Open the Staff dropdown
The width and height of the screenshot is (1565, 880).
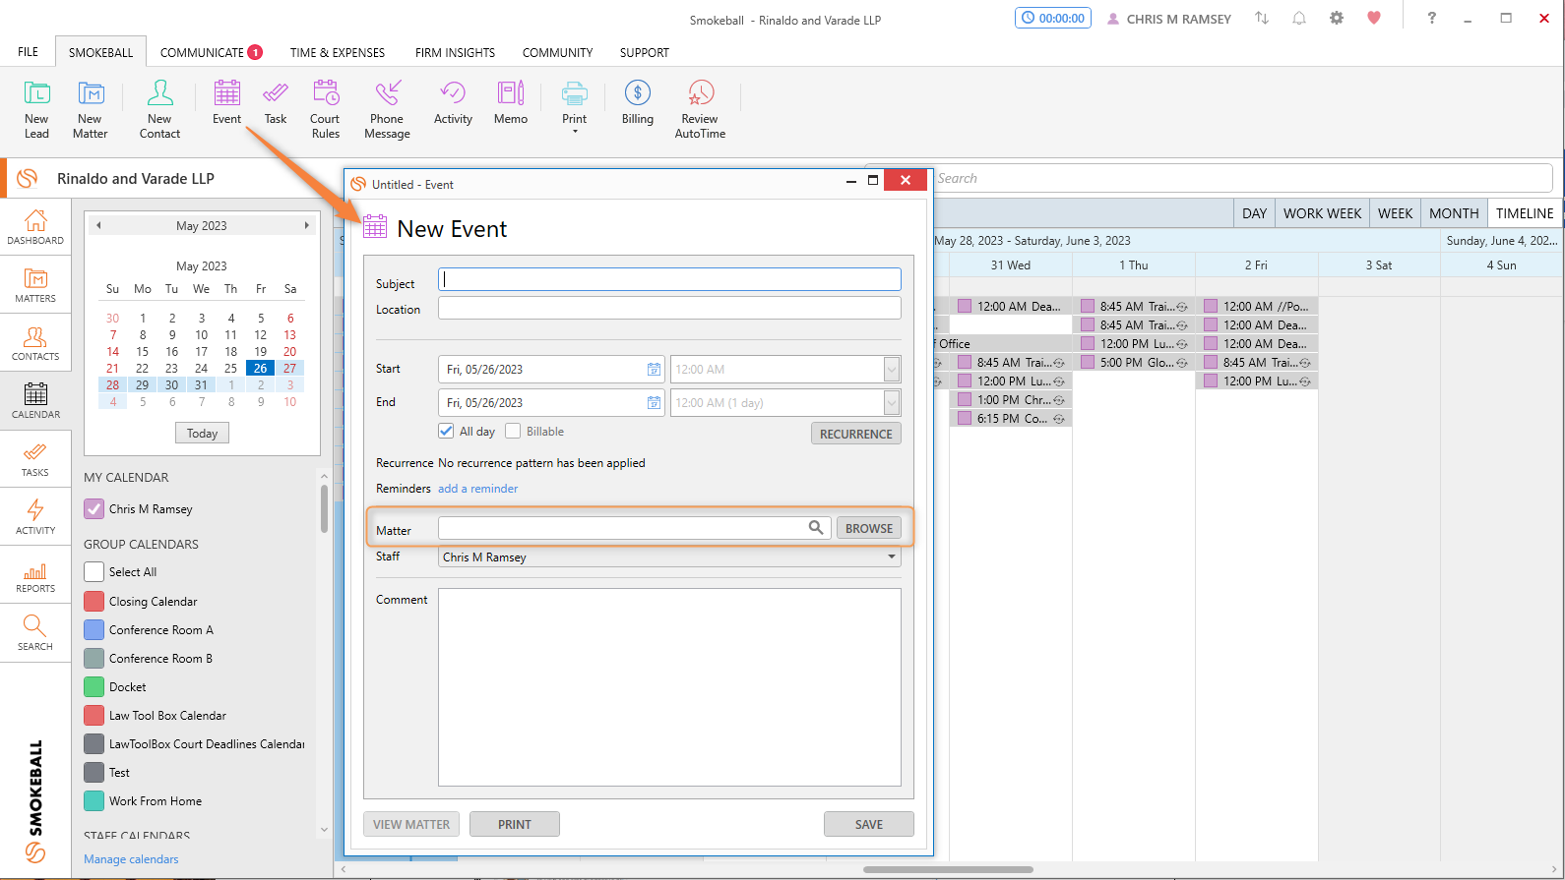892,557
